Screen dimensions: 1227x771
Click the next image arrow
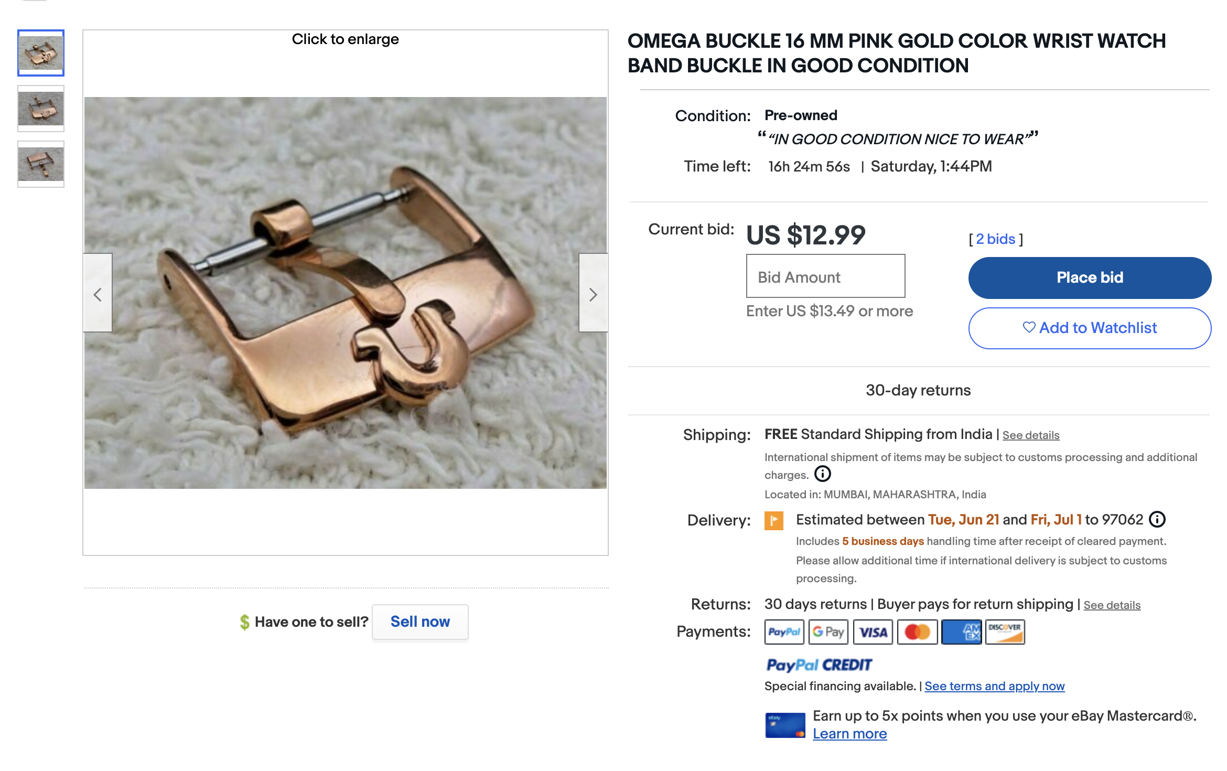tap(593, 294)
